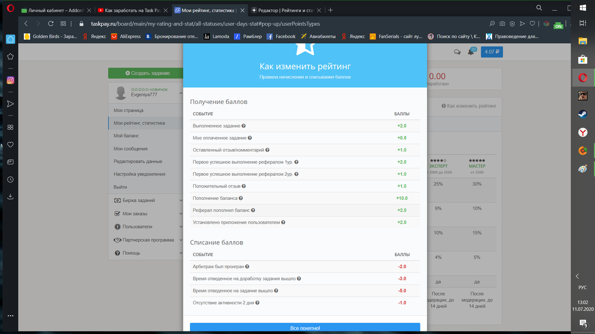
Task: Open downloads icon in Opera sidebar
Action: click(x=10, y=196)
